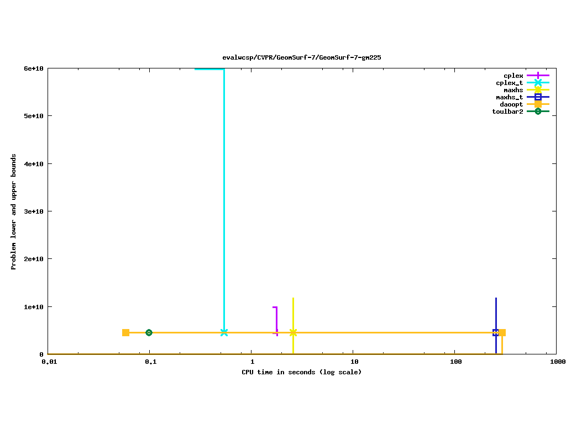The width and height of the screenshot is (566, 424).
Task: Click the y-axis label Problem lower and upper bounds
Action: click(x=14, y=211)
